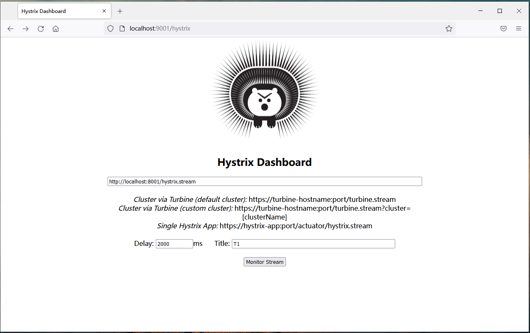The width and height of the screenshot is (530, 333).
Task: Click the Title input showing T1
Action: click(313, 244)
